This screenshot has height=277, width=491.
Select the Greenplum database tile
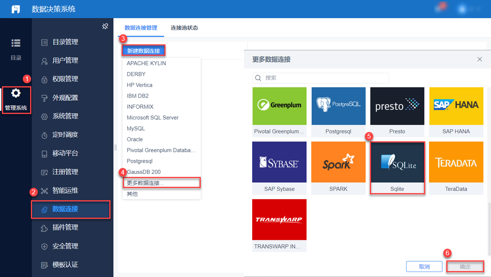[279, 112]
